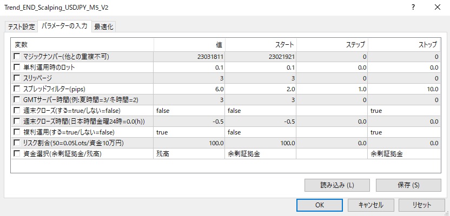This screenshot has width=450, height=216.
Task: Toggle the スプレッドフィルター(pips) checkbox
Action: 18,89
